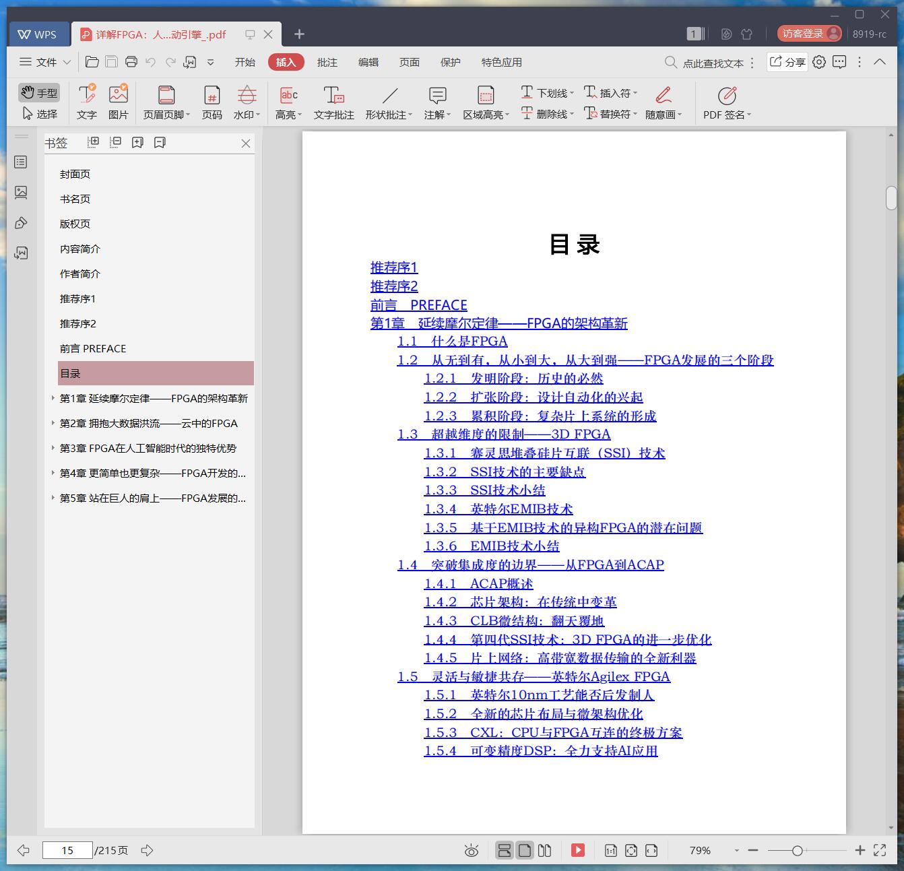
Task: Switch to the 批注 ribbon tab
Action: click(x=327, y=62)
